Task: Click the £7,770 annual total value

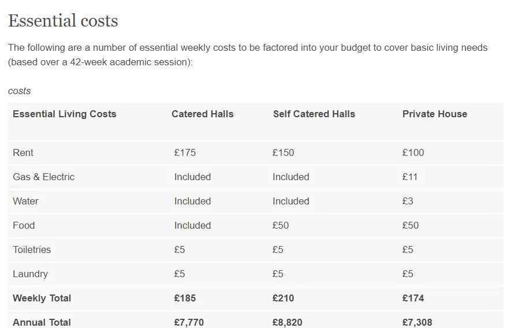Action: coord(189,322)
